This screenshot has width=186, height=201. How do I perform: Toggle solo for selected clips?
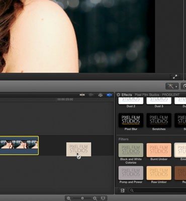101,95
